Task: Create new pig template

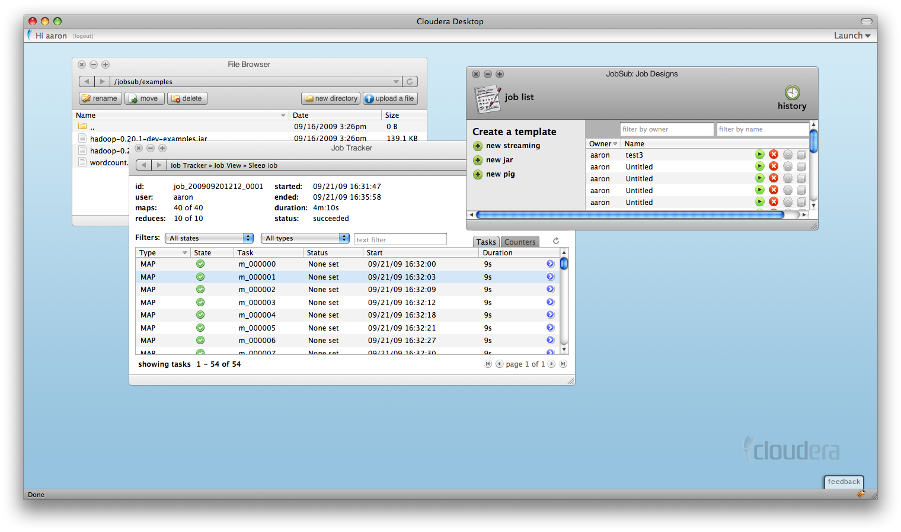Action: point(500,174)
